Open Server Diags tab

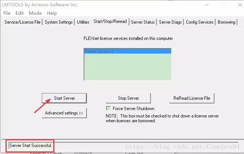(x=170, y=22)
